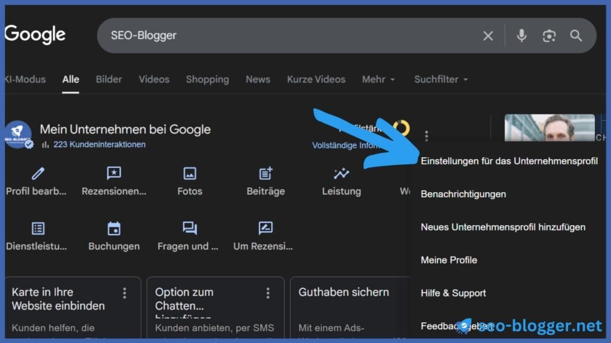Open the Fotos icon
This screenshot has height=343, width=611.
(x=189, y=173)
